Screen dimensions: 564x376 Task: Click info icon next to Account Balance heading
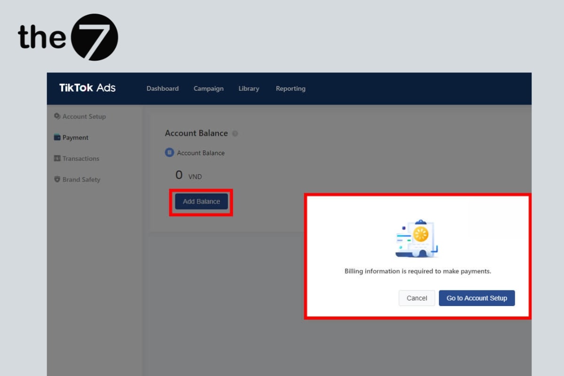(x=235, y=133)
